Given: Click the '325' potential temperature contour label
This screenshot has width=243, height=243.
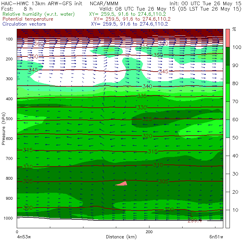Looking at the screenshot, I should point(147,119).
